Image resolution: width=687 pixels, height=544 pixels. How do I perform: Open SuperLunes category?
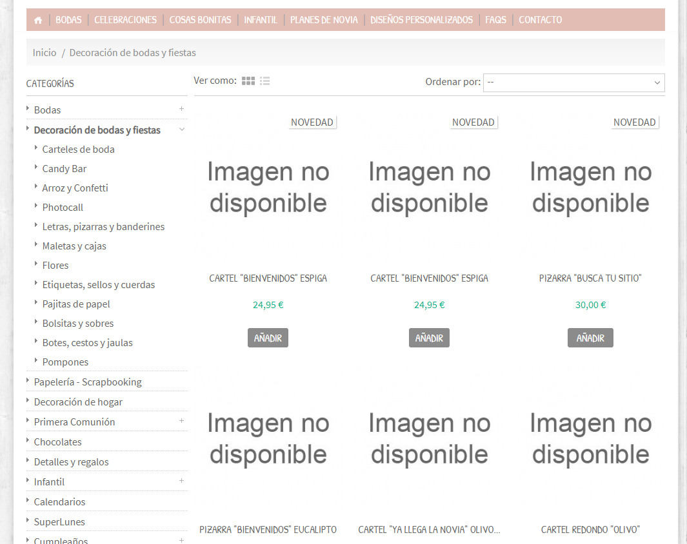(59, 521)
